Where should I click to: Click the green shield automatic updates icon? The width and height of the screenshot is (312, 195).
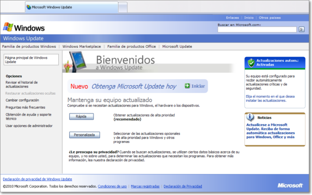[x=251, y=63]
